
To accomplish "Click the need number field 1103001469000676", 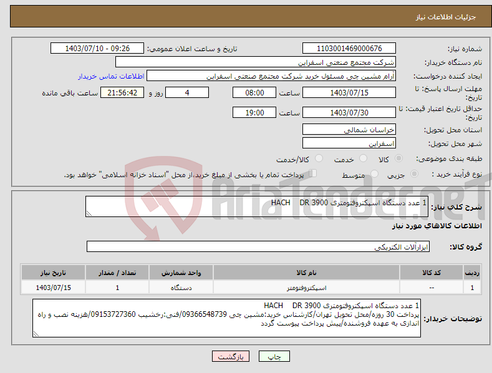I will click(x=349, y=49).
